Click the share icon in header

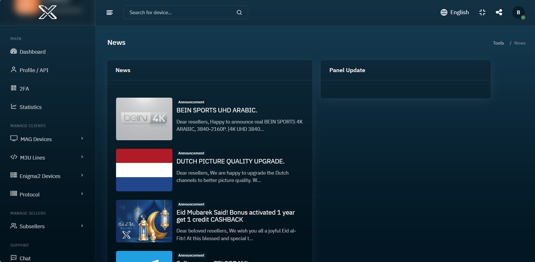[499, 12]
